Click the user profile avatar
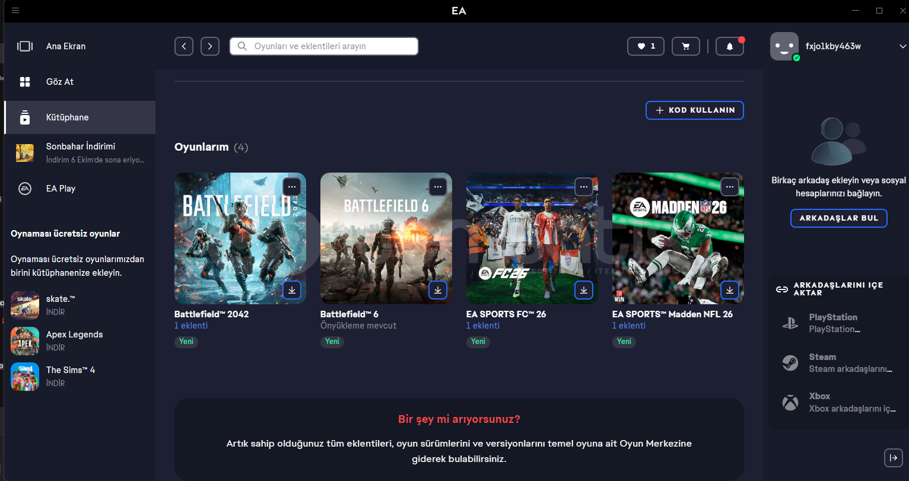 784,46
